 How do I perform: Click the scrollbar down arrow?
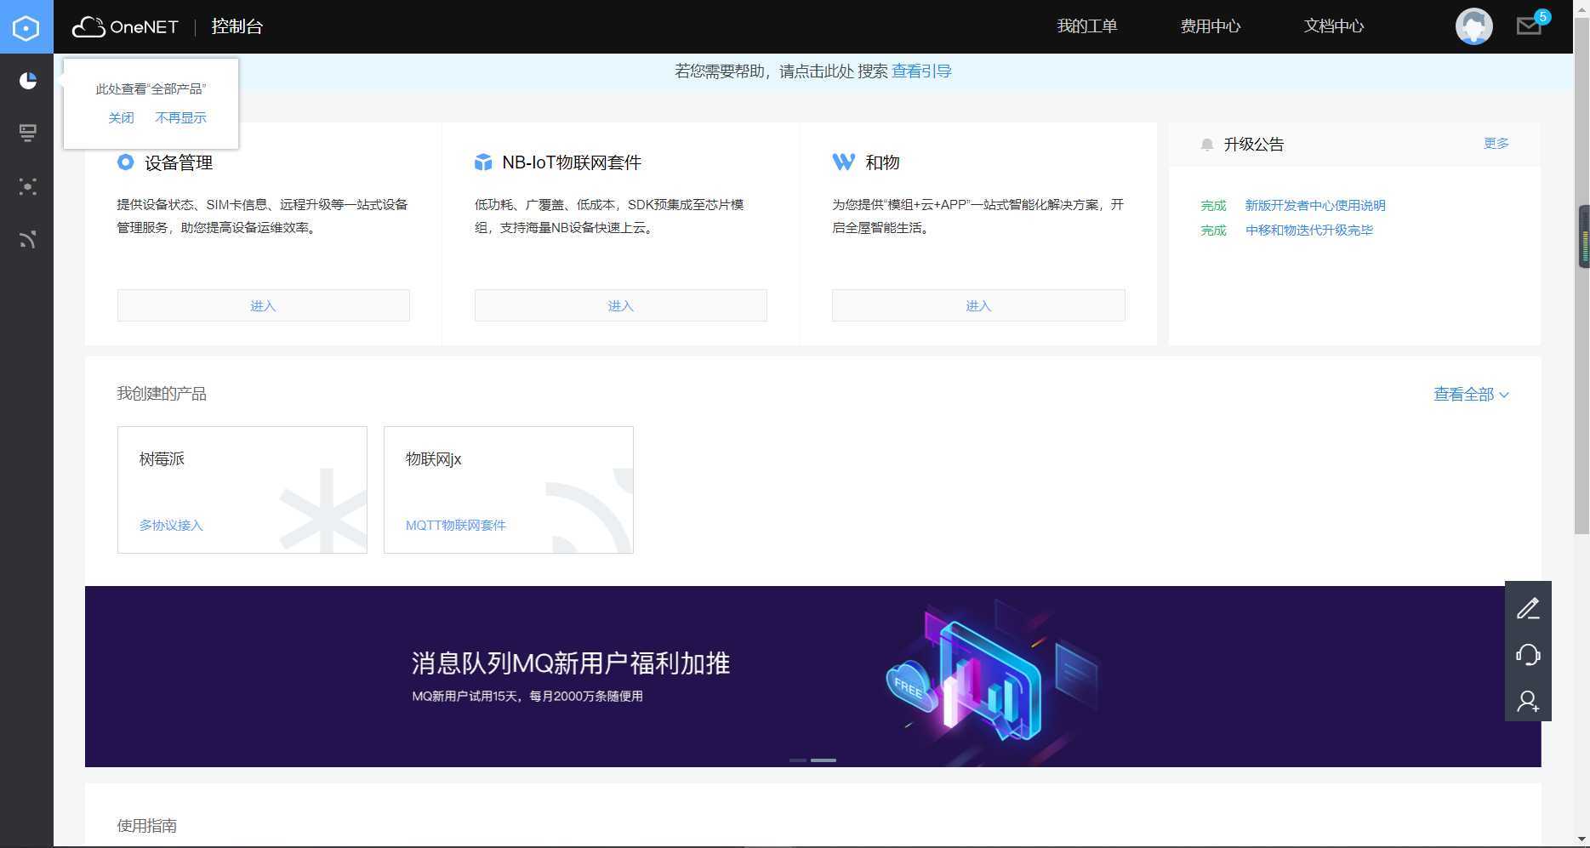(x=1581, y=839)
